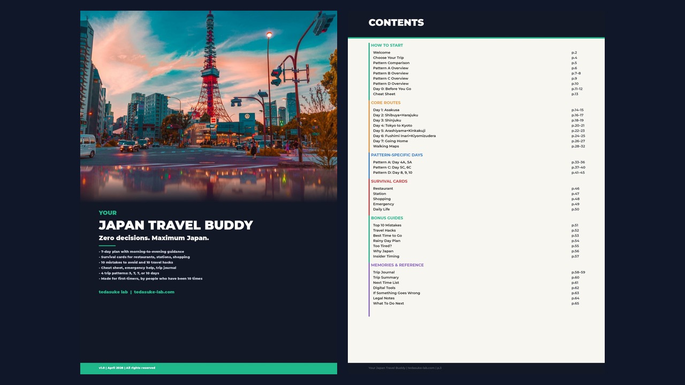
Task: Click the green version banner on the cover
Action: (208, 368)
